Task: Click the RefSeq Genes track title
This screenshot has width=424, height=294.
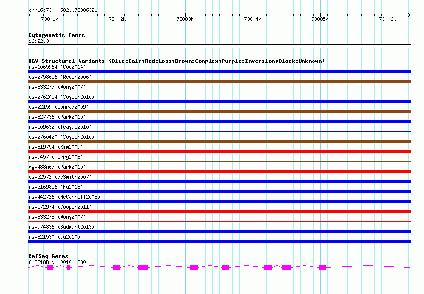Action: pyautogui.click(x=48, y=256)
